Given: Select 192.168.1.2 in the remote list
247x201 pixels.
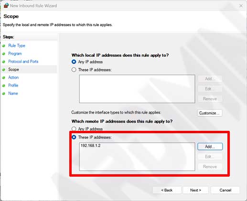Looking at the screenshot, I should pyautogui.click(x=91, y=146).
